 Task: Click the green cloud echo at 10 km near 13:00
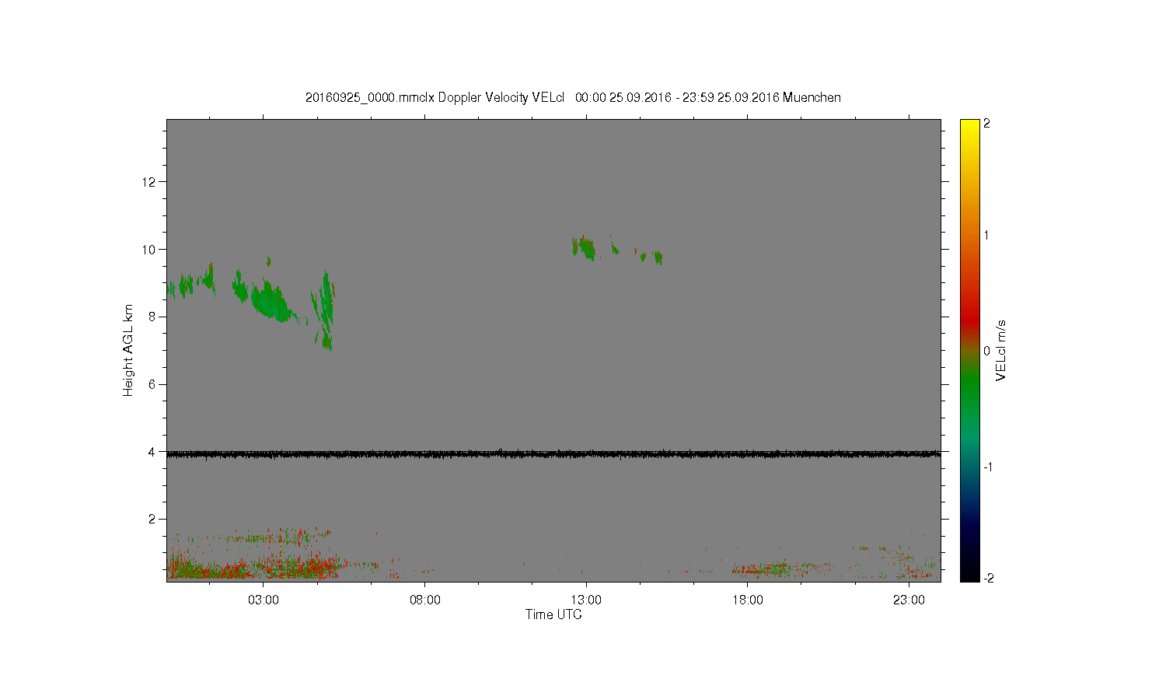(x=584, y=247)
